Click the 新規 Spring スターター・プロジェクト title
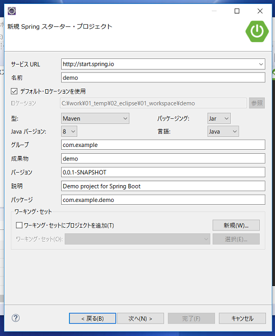Screen dimensions: 275x336 [x=60, y=26]
